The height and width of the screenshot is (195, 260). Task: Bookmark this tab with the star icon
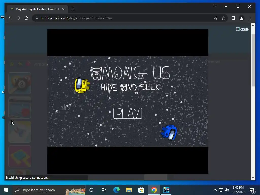tap(223, 18)
